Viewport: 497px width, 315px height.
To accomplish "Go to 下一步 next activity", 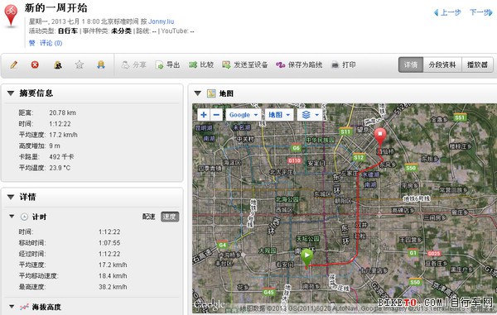I will [480, 12].
